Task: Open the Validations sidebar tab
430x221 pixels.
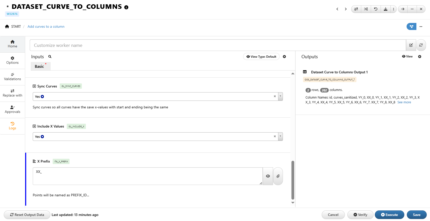Action: pyautogui.click(x=12, y=77)
